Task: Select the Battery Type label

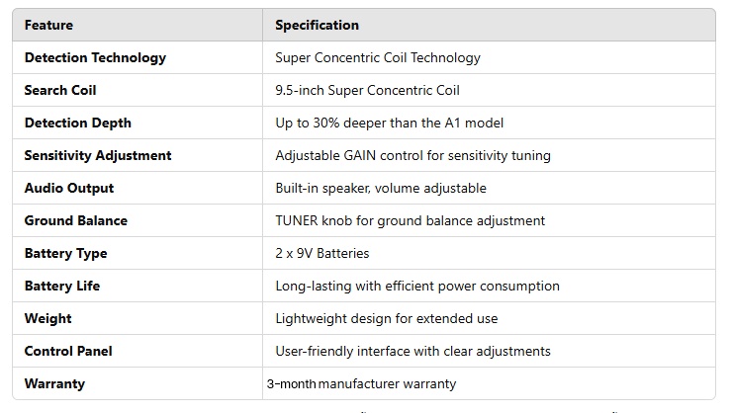Action: coord(66,253)
